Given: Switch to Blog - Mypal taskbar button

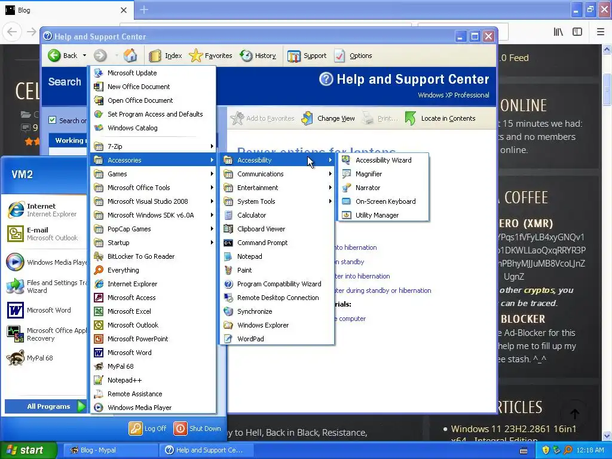Looking at the screenshot, I should click(111, 450).
